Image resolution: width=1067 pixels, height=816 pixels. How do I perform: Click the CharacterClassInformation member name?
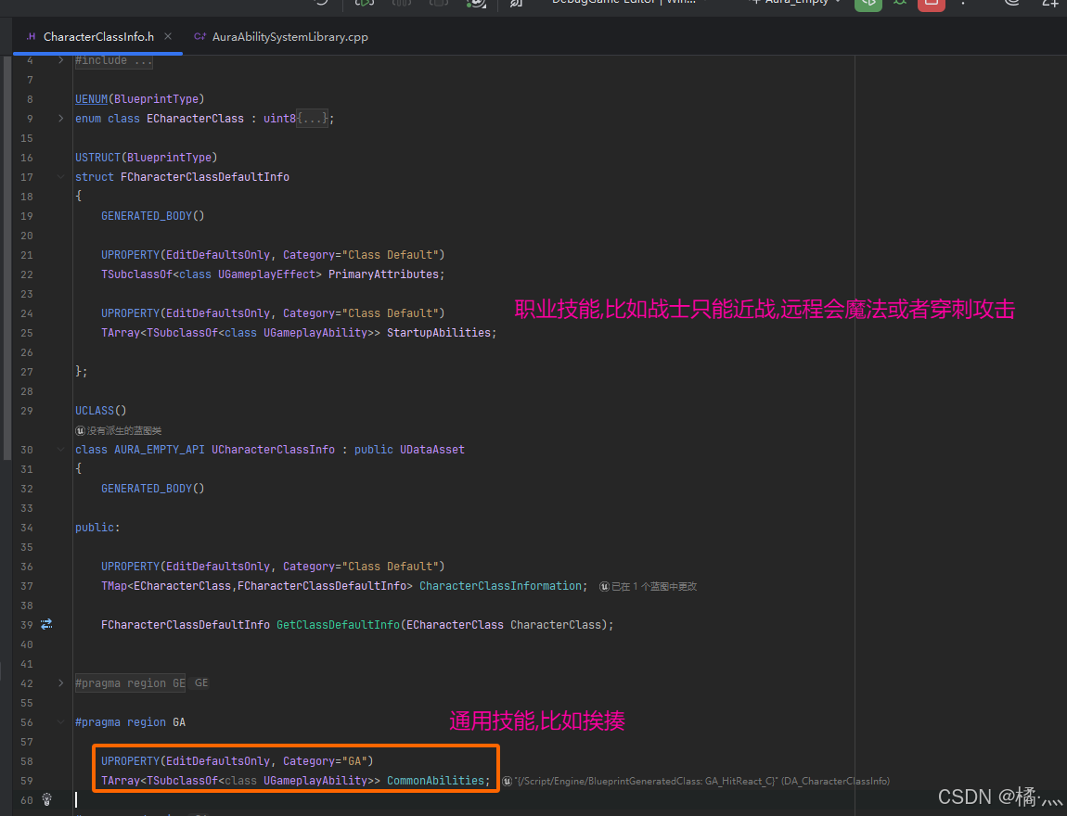coord(501,585)
